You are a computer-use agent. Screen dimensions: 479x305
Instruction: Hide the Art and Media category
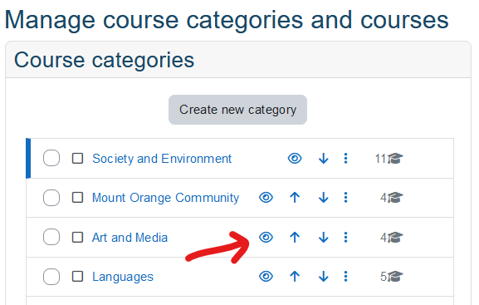coord(266,237)
